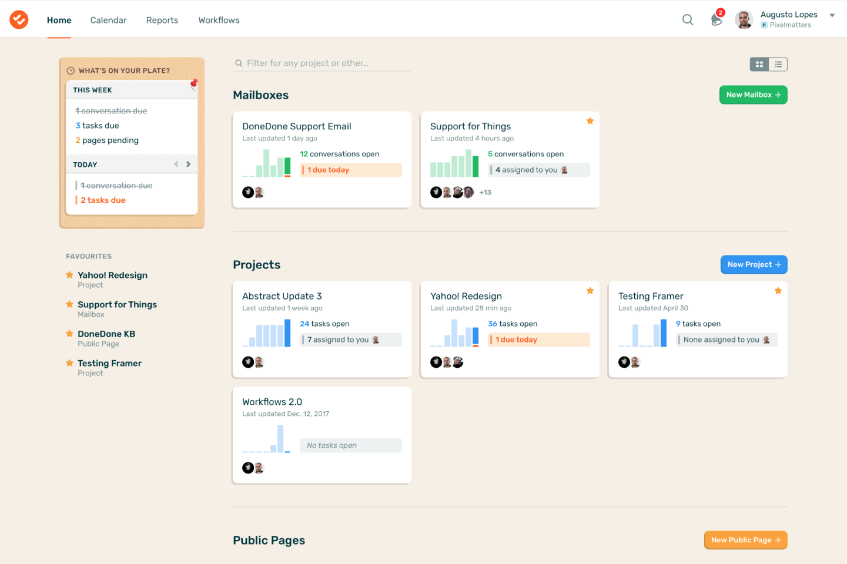
Task: Open the Calendar tab
Action: (x=108, y=20)
